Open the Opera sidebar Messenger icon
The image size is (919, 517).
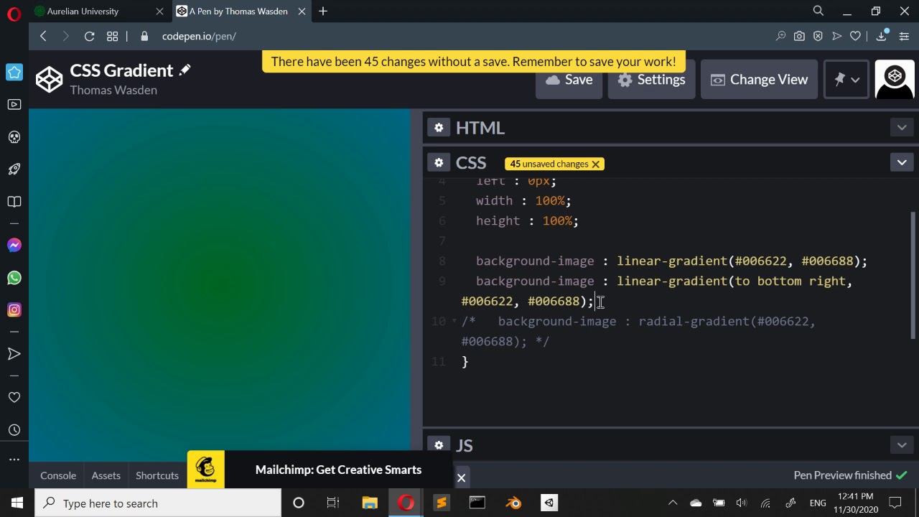tap(14, 246)
